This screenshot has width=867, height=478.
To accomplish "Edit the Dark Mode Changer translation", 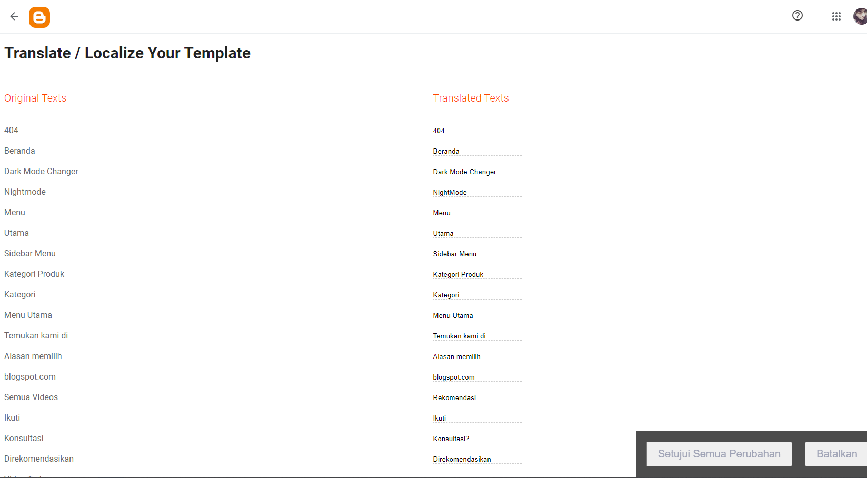I will click(476, 172).
